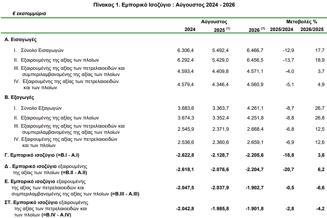
Task: Select the balance value -2.205,6
Action: [255, 155]
